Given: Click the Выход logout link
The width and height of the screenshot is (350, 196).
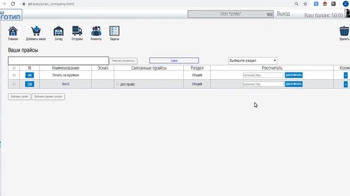Looking at the screenshot, I should click(x=283, y=14).
